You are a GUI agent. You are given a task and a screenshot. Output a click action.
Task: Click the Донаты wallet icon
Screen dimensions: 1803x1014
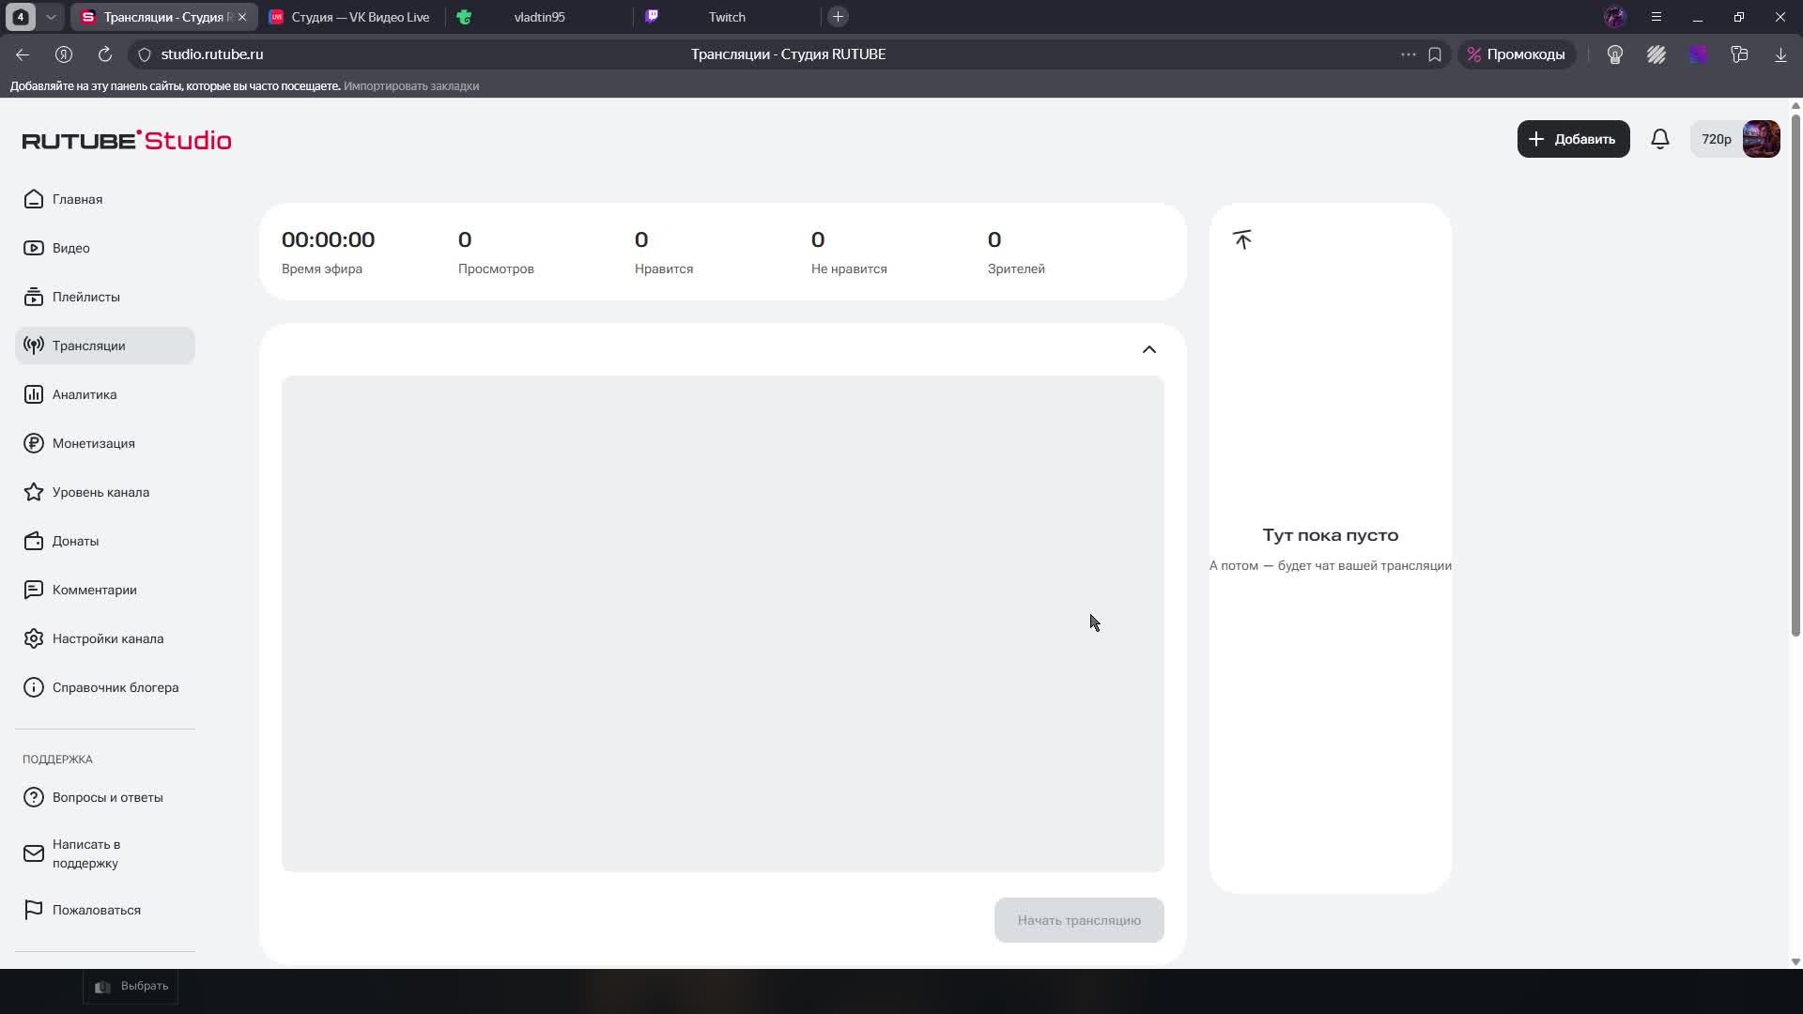tap(34, 541)
